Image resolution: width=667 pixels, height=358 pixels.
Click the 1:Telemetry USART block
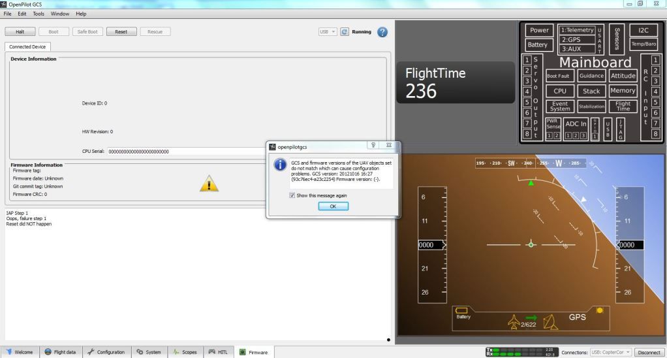click(577, 30)
